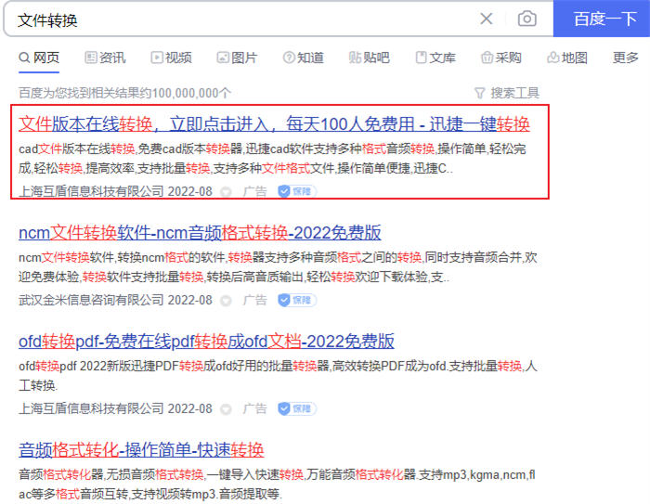Expand the 更多 search categories

[626, 58]
